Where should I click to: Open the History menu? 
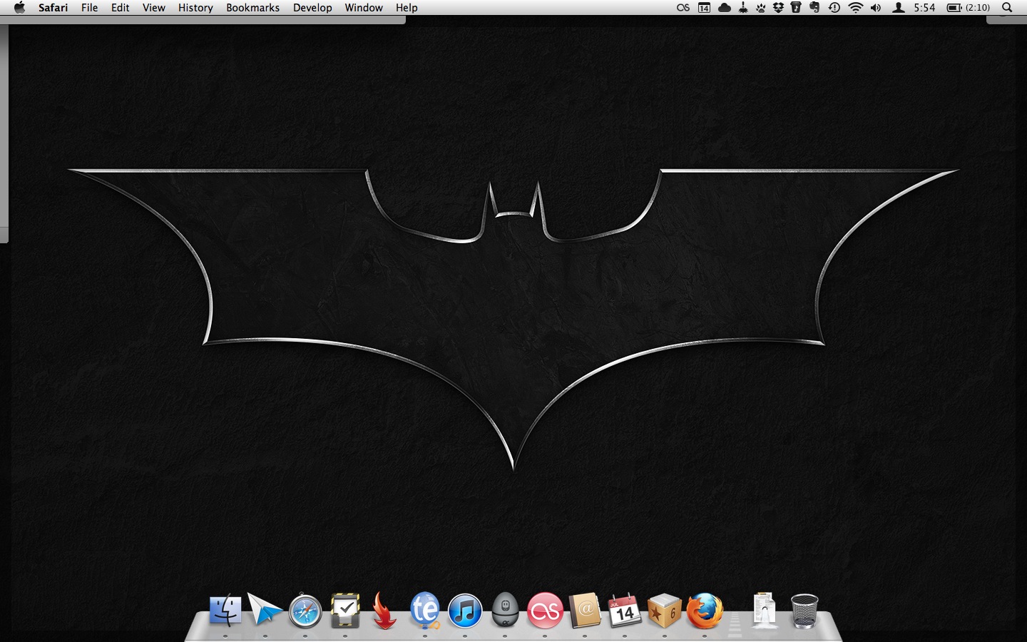195,8
